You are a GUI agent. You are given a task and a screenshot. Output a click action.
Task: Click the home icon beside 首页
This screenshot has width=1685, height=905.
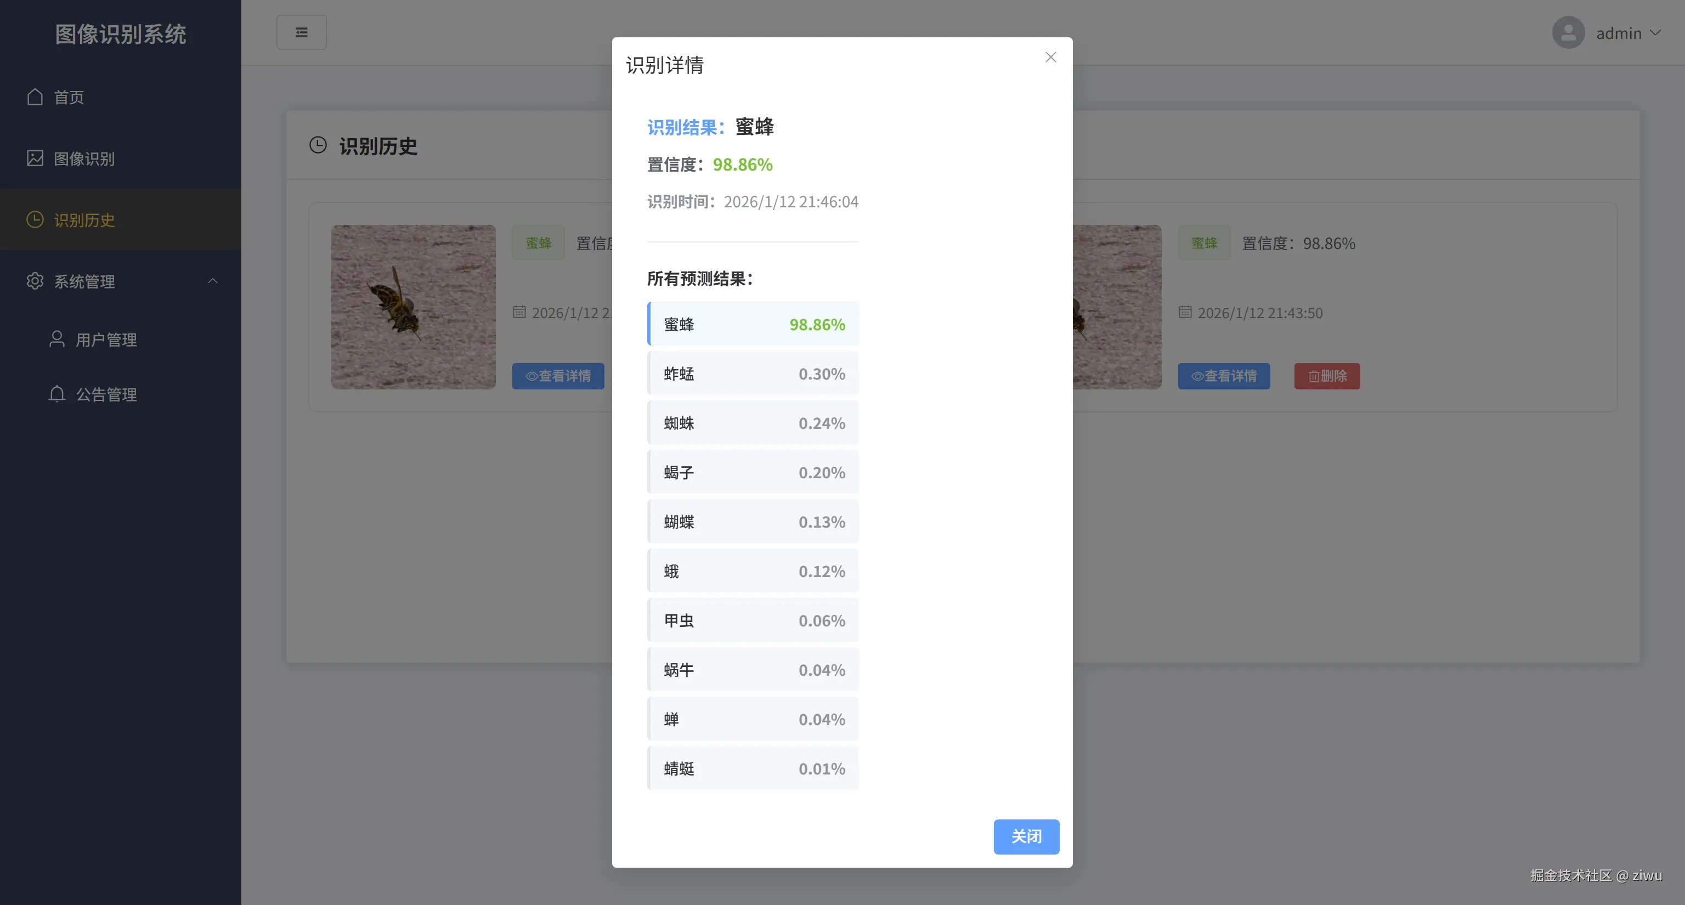pos(35,97)
